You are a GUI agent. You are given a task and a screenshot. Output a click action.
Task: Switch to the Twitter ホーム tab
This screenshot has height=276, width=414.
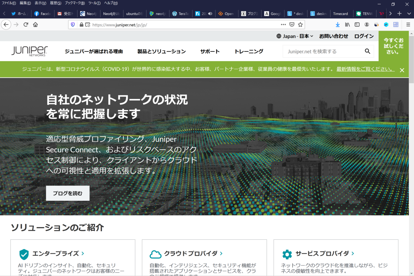click(20, 14)
